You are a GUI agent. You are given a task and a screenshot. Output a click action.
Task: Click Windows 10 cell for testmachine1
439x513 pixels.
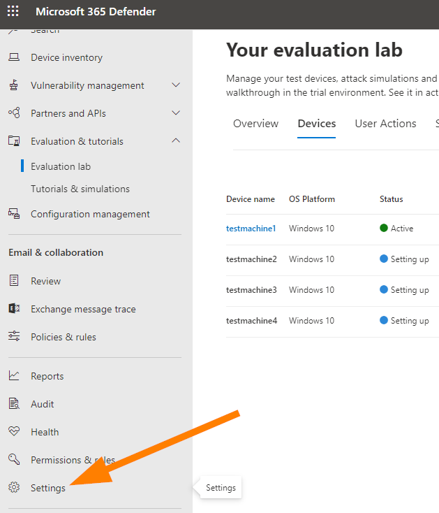point(311,229)
